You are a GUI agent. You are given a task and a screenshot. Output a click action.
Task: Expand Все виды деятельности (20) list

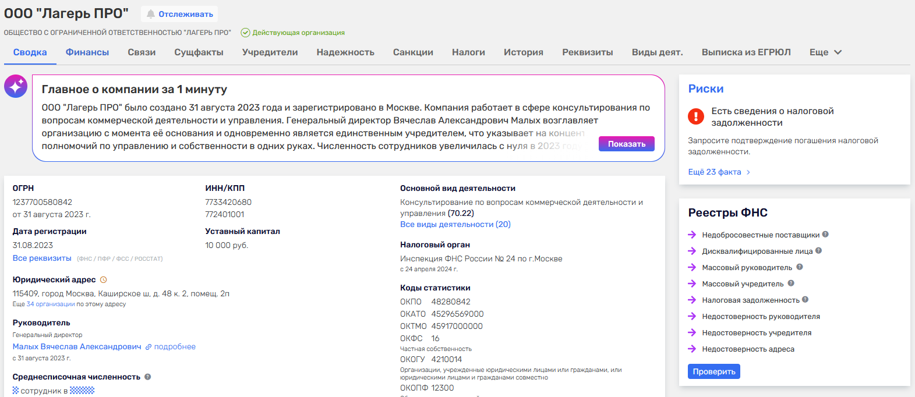[x=455, y=225]
